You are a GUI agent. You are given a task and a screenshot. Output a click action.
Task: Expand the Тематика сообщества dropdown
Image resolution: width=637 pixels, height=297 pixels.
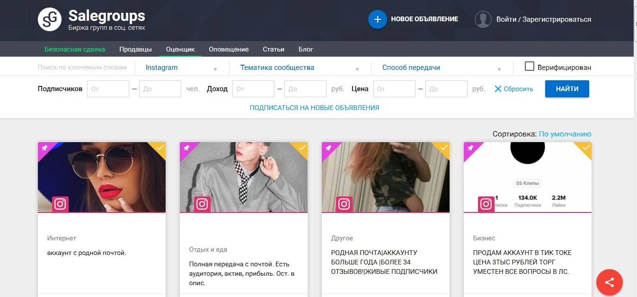[299, 68]
